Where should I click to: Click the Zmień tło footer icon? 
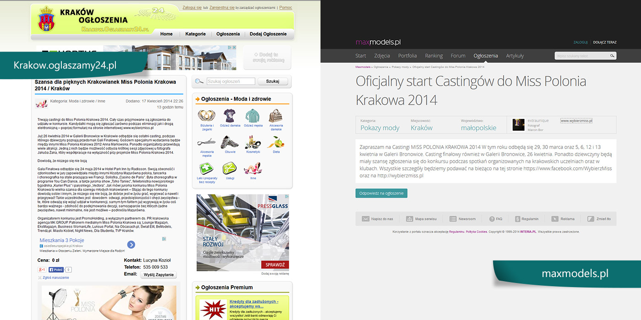pyautogui.click(x=591, y=219)
